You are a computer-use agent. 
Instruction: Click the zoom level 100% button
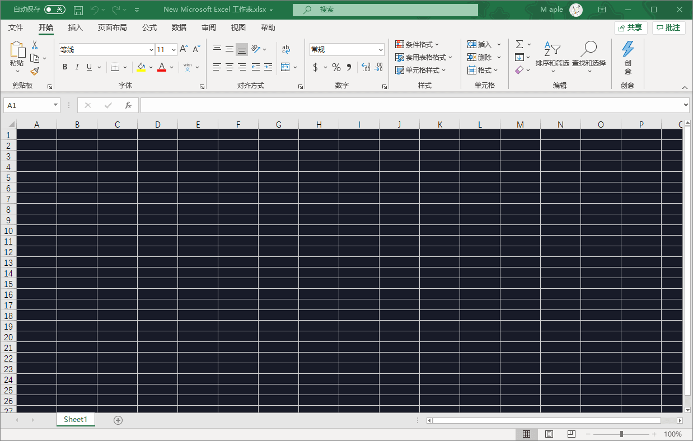[x=673, y=434]
